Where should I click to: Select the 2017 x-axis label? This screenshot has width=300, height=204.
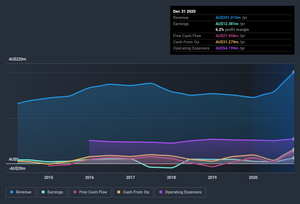(130, 177)
